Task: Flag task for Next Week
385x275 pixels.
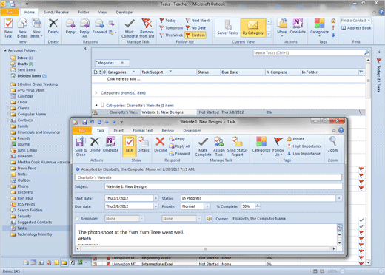Action: (198, 21)
